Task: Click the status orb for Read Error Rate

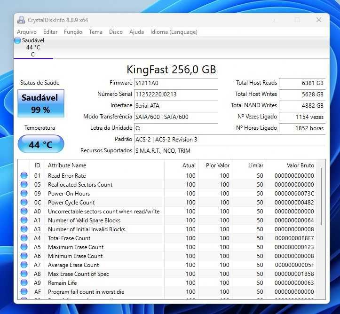Action: [24, 175]
